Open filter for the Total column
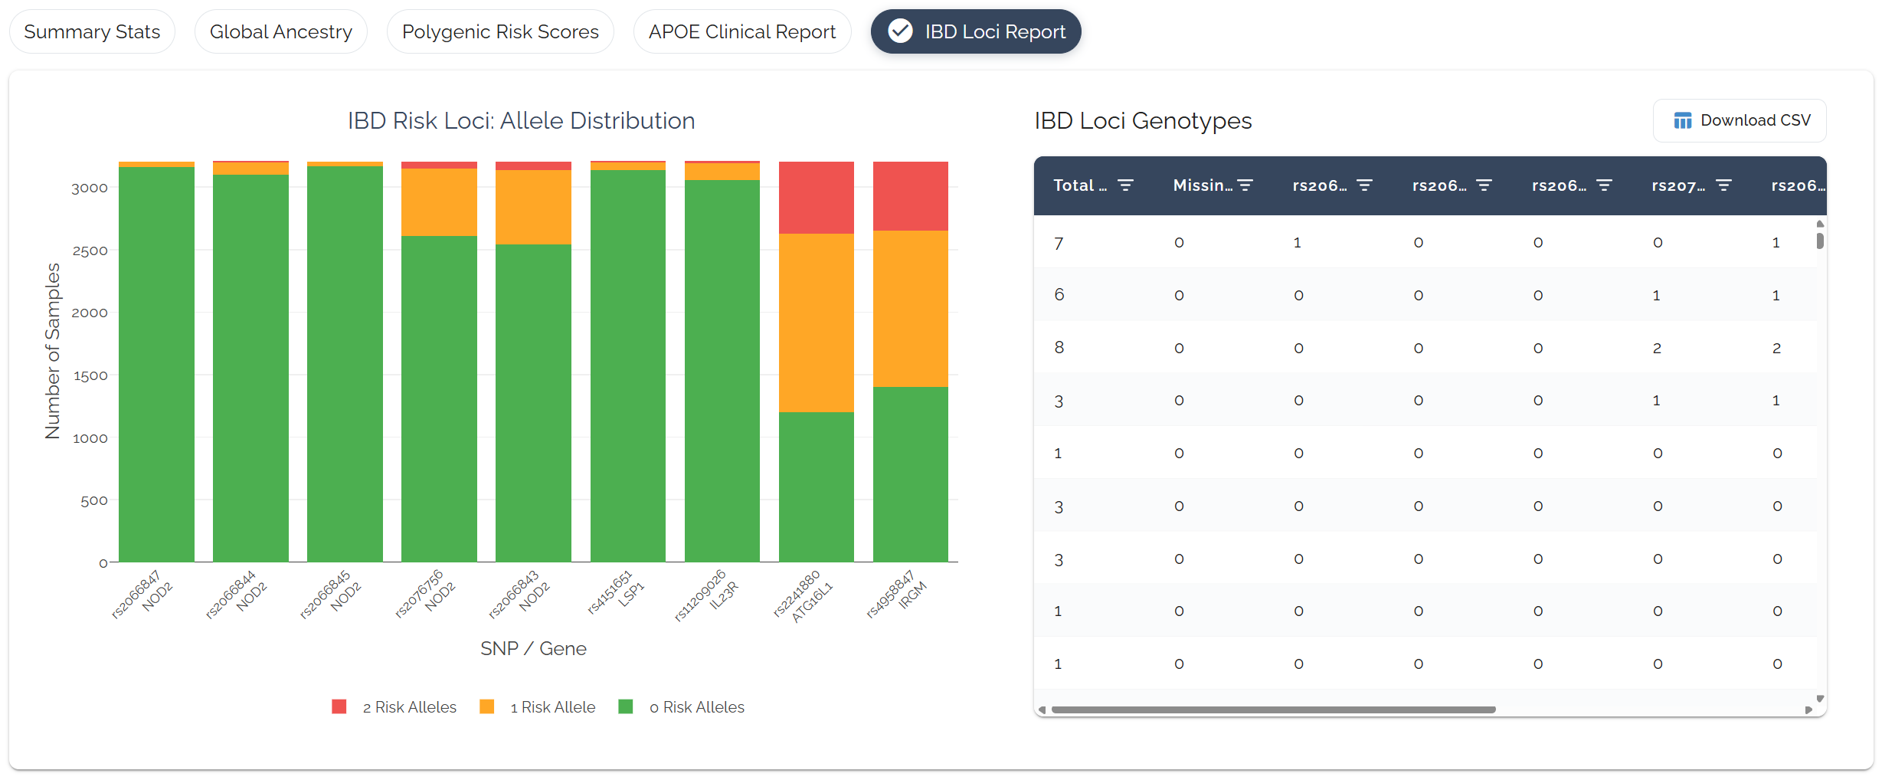This screenshot has width=1882, height=780. tap(1125, 185)
